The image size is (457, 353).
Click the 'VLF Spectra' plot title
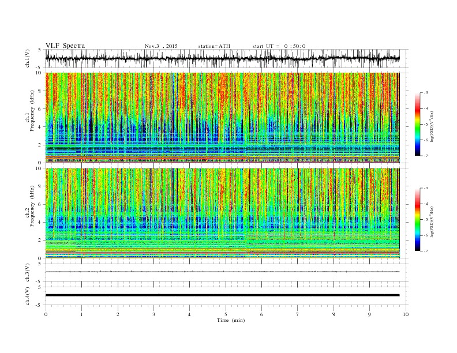coord(65,46)
